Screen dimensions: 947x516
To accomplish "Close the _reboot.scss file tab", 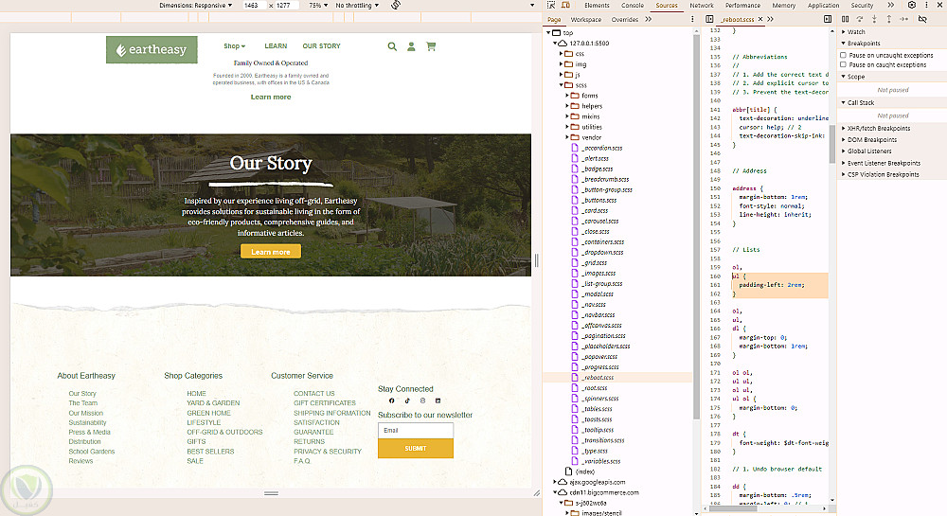I will point(760,19).
